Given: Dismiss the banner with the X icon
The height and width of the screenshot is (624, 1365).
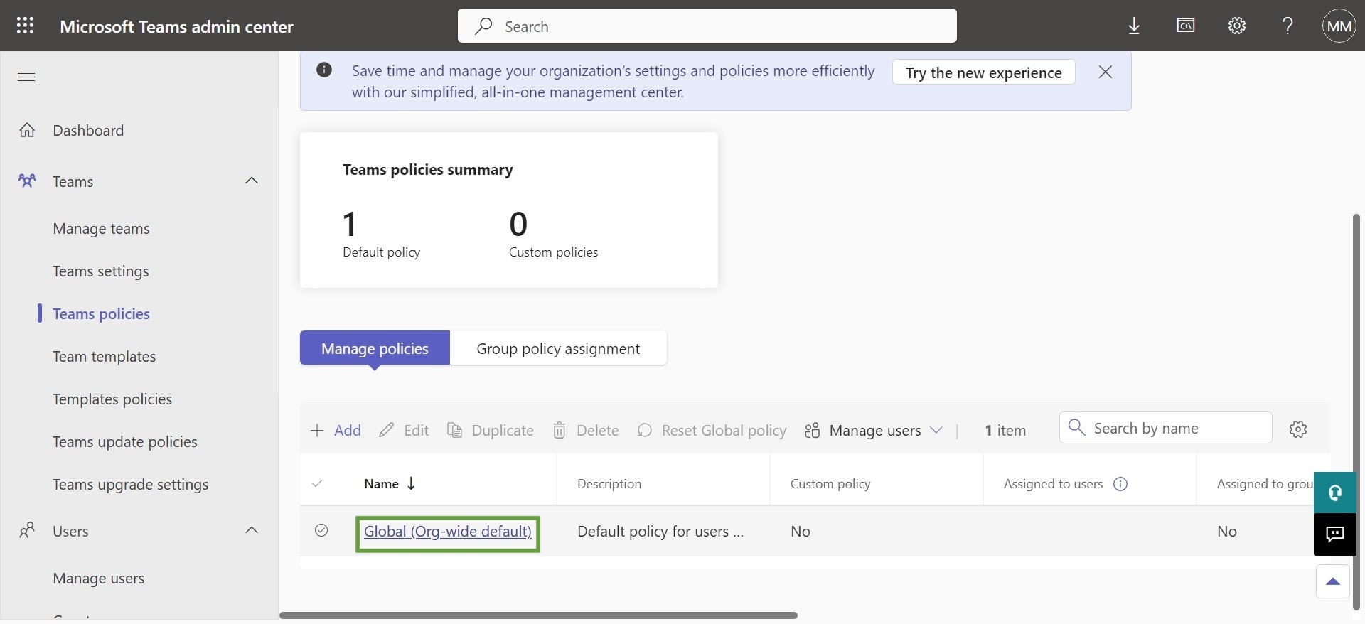Looking at the screenshot, I should point(1105,72).
